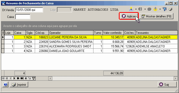Go to the first record in navigator

tap(3, 78)
